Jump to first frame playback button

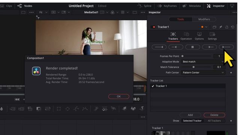(x=17, y=99)
